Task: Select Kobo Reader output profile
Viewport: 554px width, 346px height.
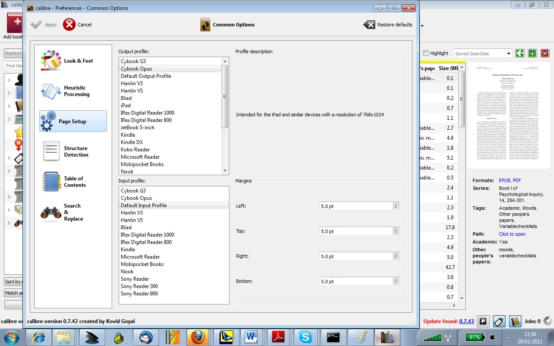Action: (x=170, y=149)
